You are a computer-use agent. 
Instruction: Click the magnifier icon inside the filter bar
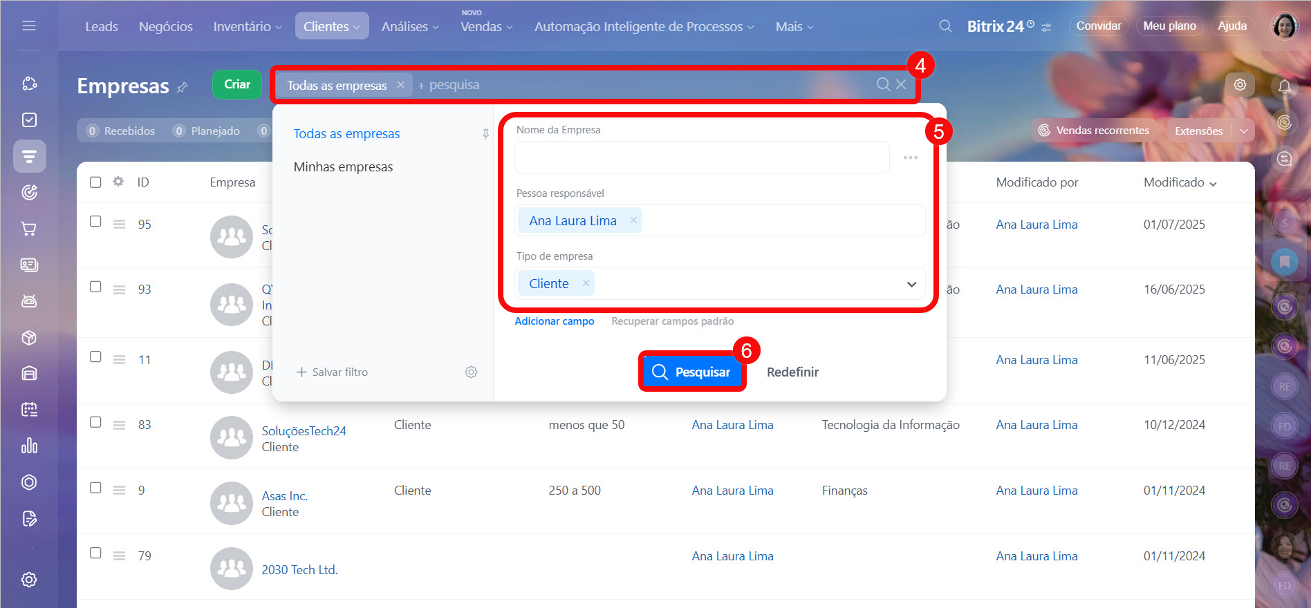(x=883, y=84)
